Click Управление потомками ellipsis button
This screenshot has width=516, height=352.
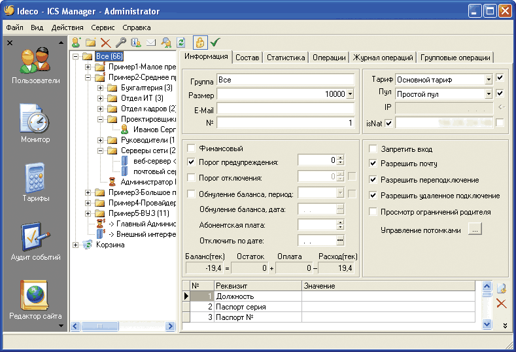[x=475, y=230]
